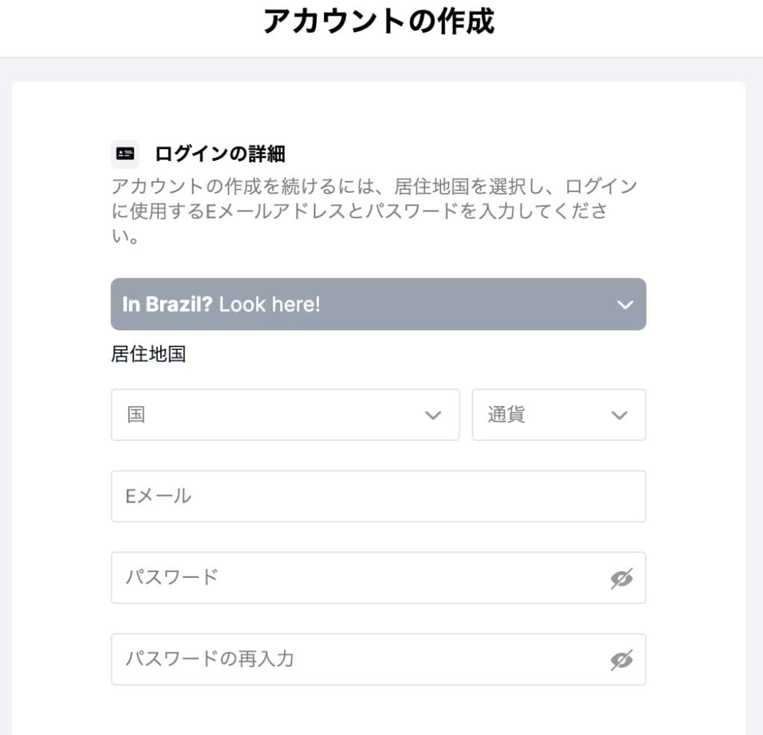Click the Eメール placeholder text
Image resolution: width=763 pixels, height=735 pixels.
(x=158, y=496)
